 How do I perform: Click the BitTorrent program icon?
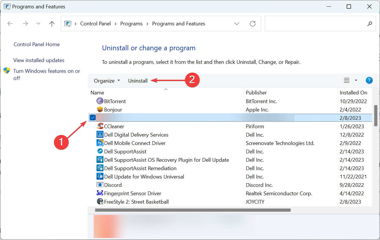[x=100, y=101]
